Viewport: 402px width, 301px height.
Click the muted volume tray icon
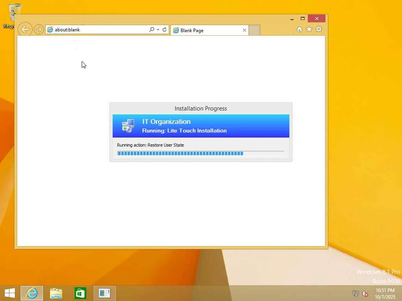pos(365,294)
